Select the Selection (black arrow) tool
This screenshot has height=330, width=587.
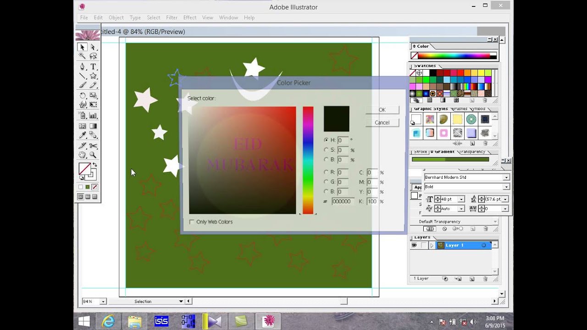[x=82, y=47]
